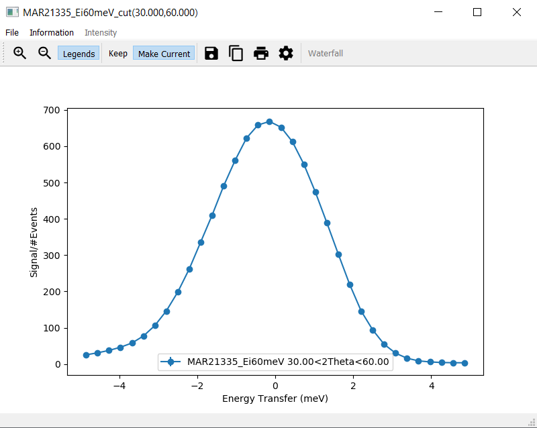The image size is (537, 428).
Task: Copy the plot using the copy icon
Action: 236,54
